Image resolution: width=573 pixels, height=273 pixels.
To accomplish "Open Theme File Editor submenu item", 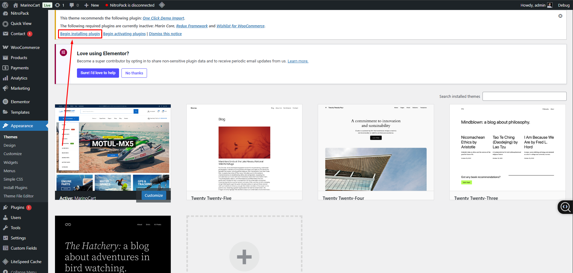I will [19, 196].
